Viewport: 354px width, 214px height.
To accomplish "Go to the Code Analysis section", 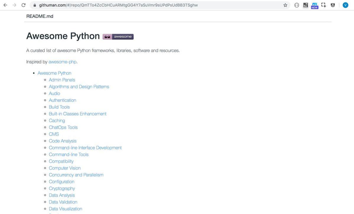I will [x=63, y=141].
